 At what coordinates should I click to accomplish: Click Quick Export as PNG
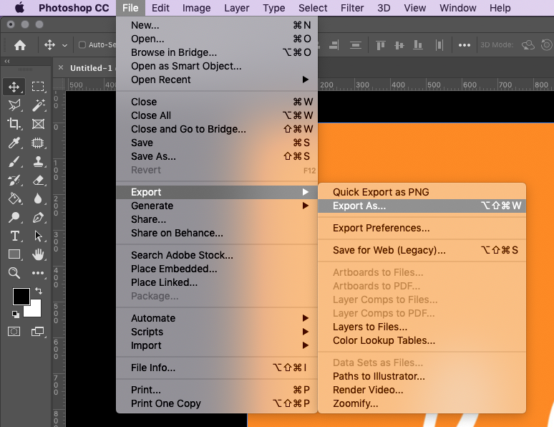click(381, 192)
